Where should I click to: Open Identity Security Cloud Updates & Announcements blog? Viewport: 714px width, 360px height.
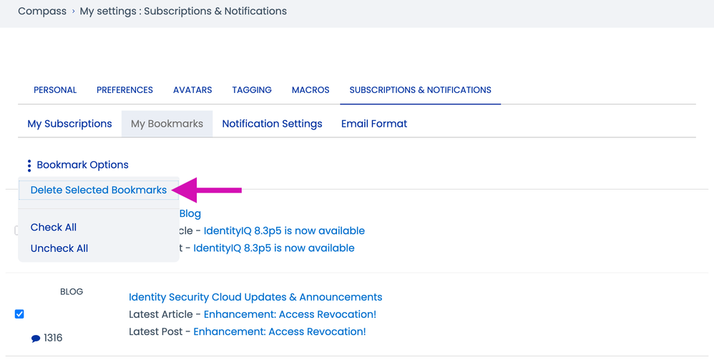255,297
